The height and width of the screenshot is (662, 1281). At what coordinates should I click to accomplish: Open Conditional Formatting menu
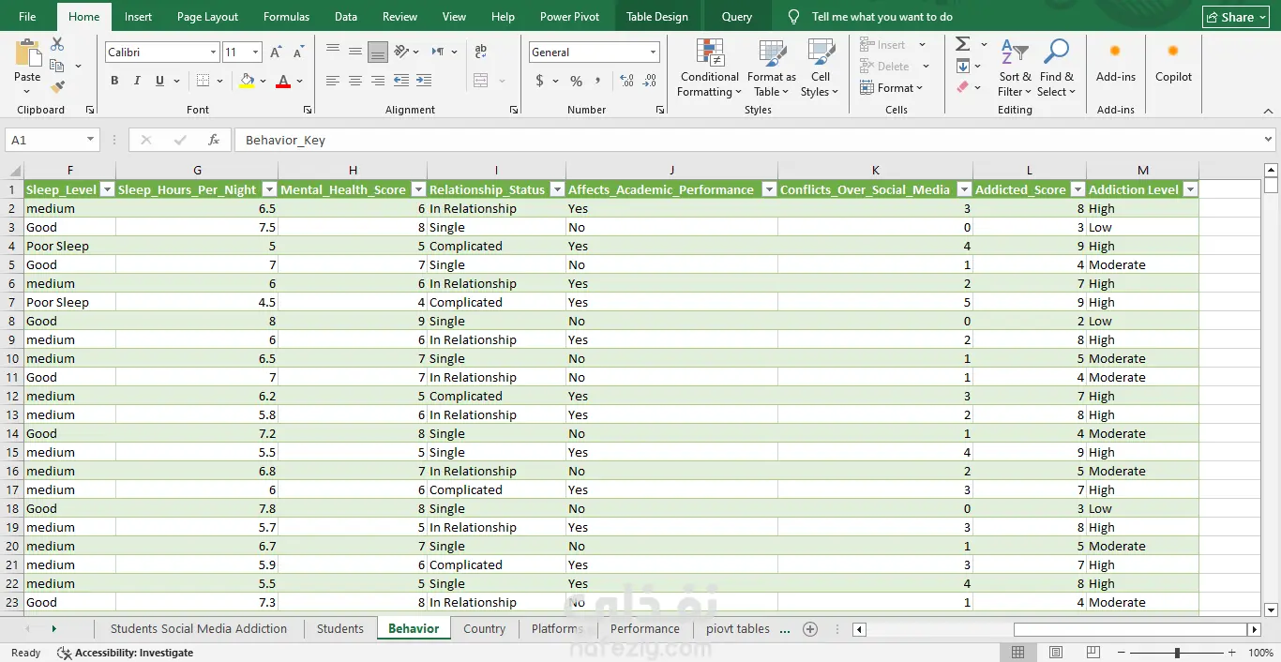click(710, 68)
